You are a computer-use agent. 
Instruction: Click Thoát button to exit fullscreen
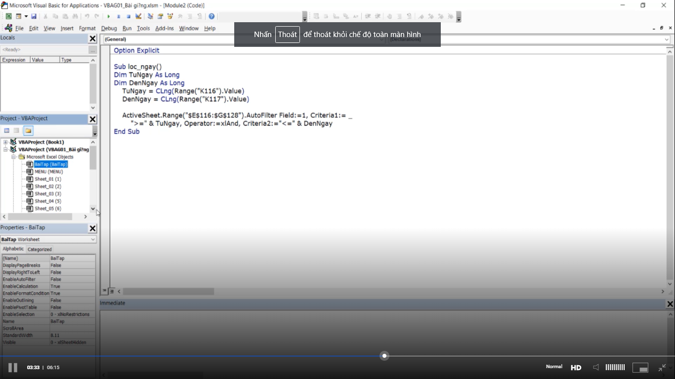[x=288, y=35]
